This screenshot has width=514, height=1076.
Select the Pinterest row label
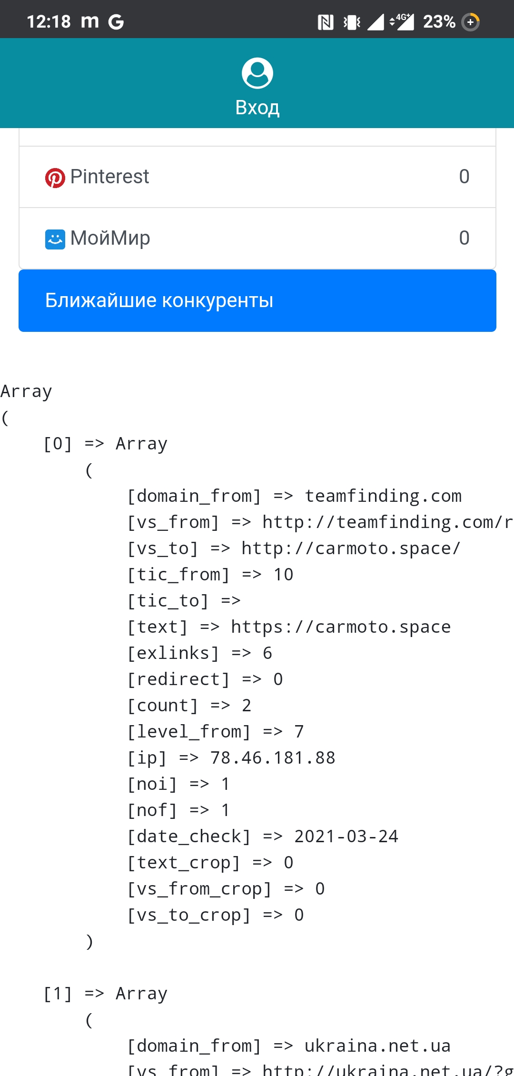coord(109,177)
